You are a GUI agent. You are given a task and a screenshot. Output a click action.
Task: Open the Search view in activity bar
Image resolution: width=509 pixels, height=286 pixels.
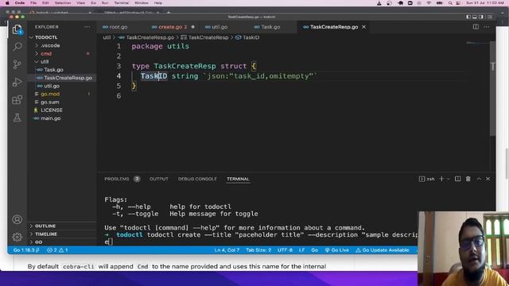(17, 46)
